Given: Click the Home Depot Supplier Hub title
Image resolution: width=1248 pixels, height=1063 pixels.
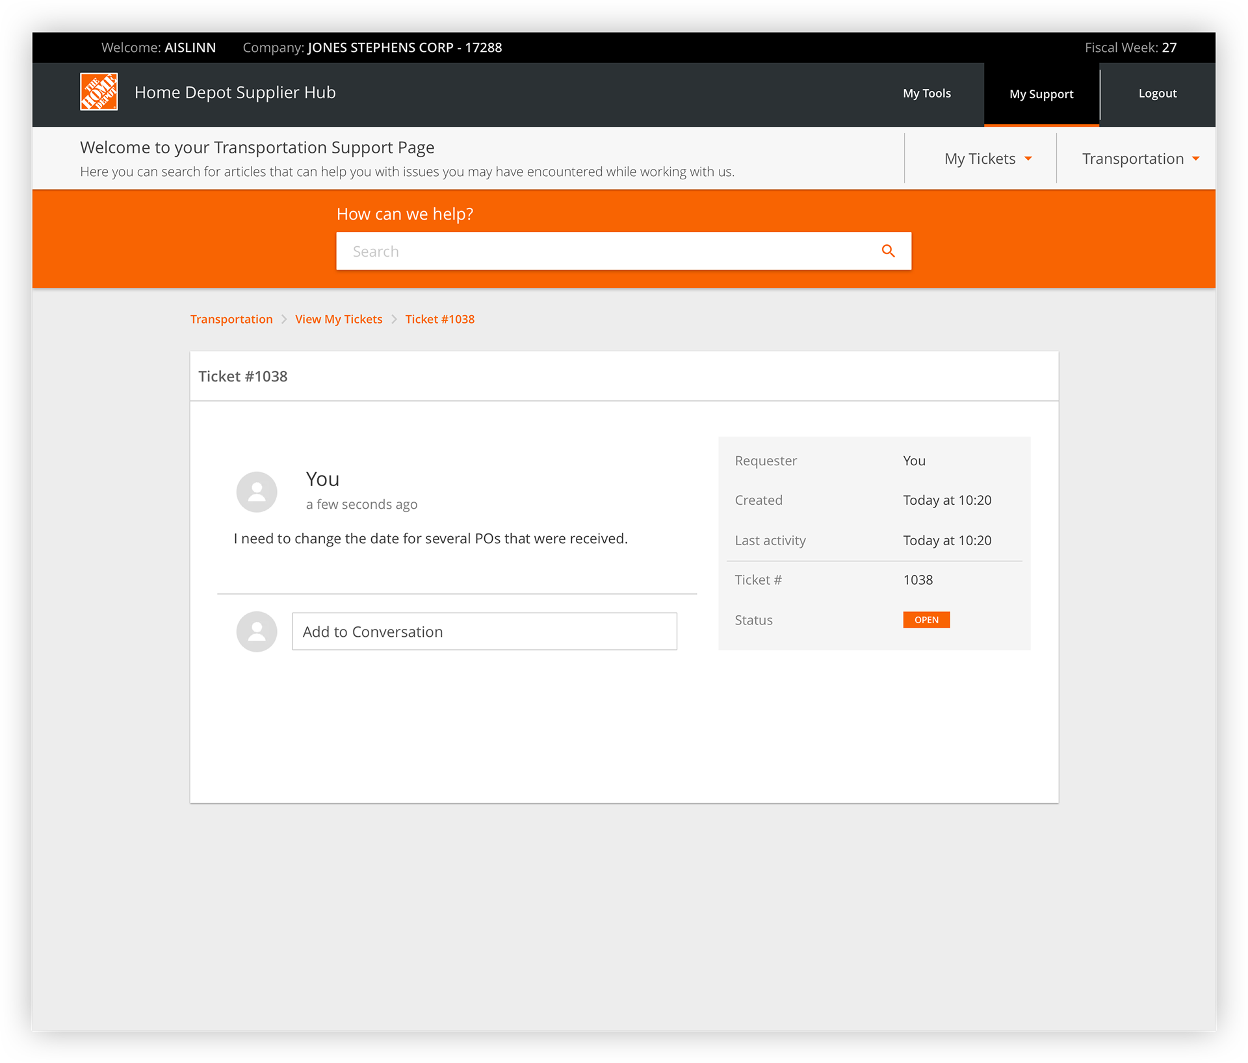Looking at the screenshot, I should point(235,92).
